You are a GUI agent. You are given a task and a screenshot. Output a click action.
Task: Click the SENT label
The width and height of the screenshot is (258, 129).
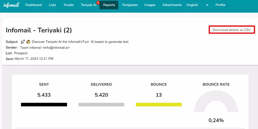tap(44, 84)
